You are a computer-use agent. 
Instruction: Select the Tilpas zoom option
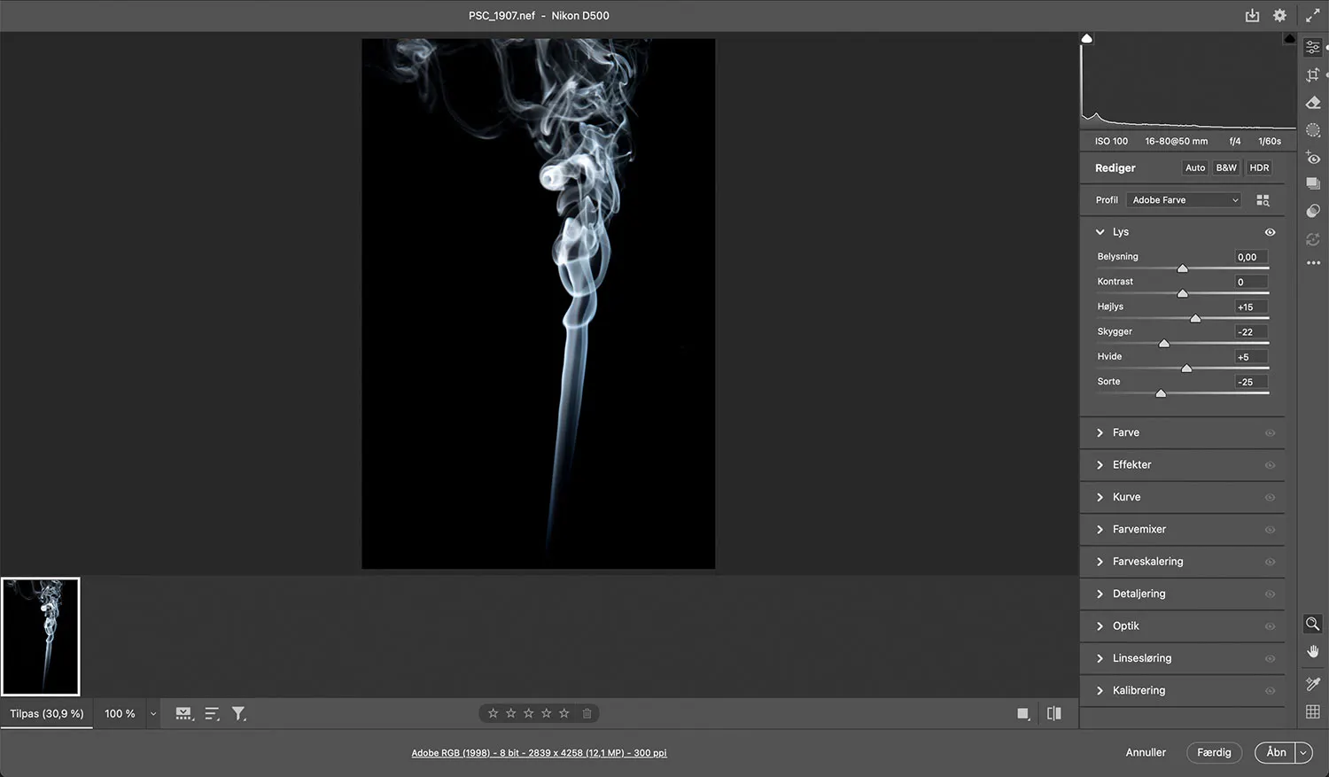47,714
